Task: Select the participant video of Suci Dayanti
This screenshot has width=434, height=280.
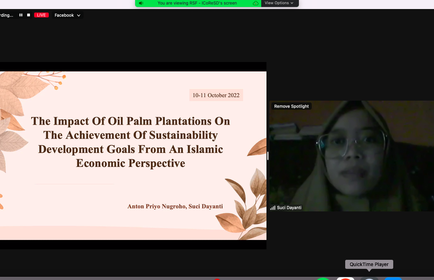Action: (351, 156)
